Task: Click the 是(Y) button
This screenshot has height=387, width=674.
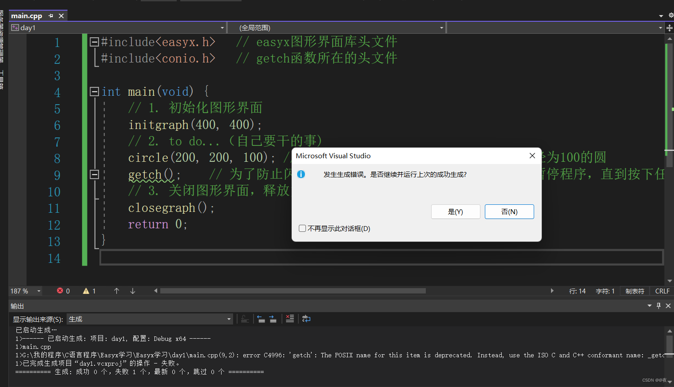Action: tap(456, 212)
